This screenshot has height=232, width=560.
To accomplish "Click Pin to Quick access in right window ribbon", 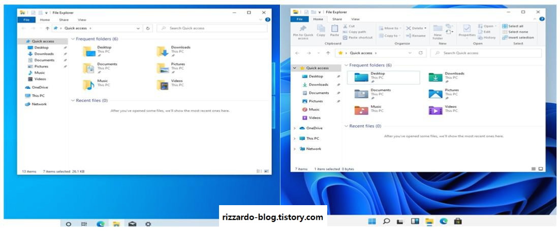I will tap(303, 32).
